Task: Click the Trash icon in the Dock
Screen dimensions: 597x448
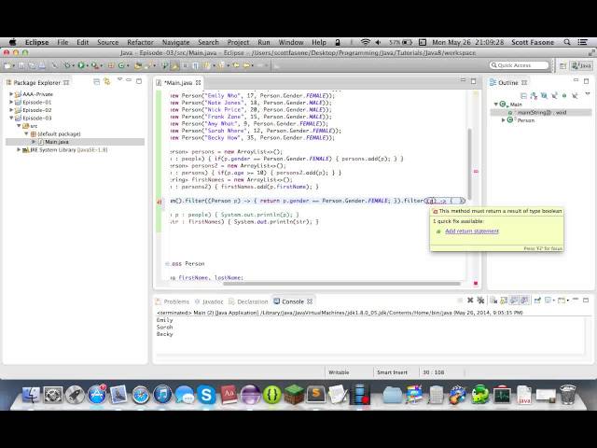Action: tap(568, 394)
